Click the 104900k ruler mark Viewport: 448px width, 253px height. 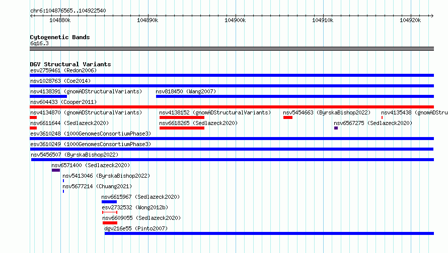[x=235, y=20]
